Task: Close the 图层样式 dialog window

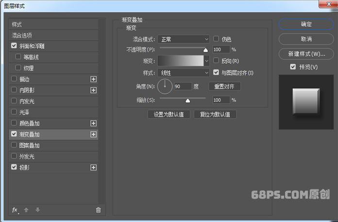Action: point(329,4)
